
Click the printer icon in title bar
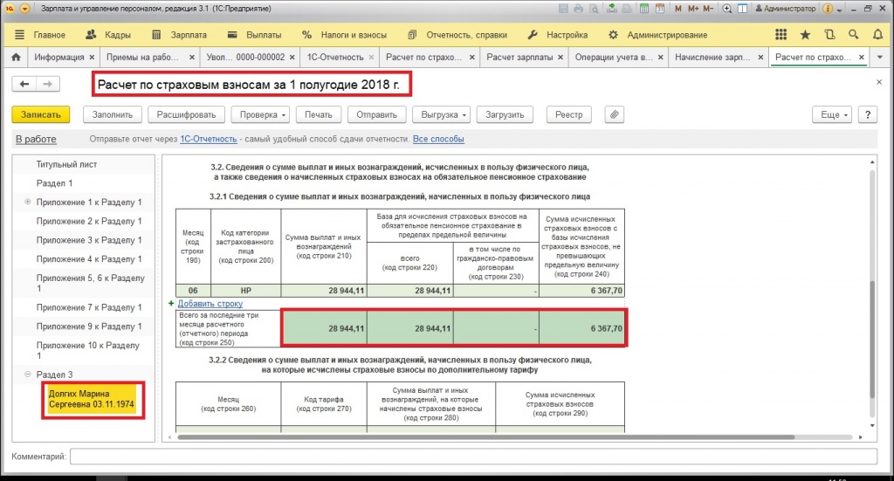click(579, 9)
